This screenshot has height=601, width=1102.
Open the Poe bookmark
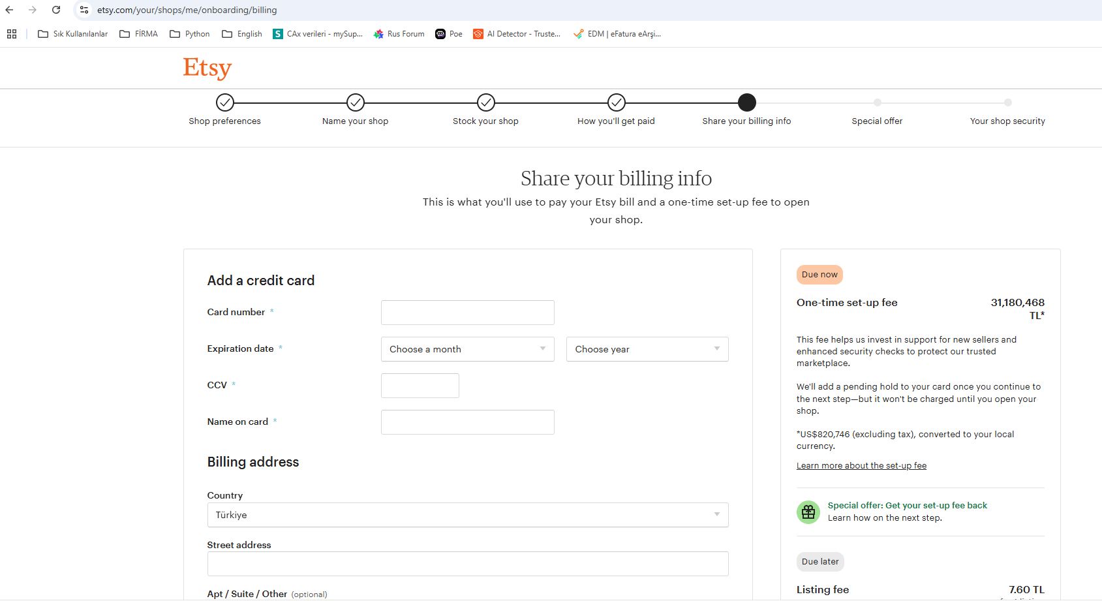(x=449, y=34)
